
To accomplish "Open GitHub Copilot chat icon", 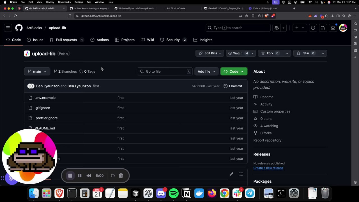I will [277, 28].
